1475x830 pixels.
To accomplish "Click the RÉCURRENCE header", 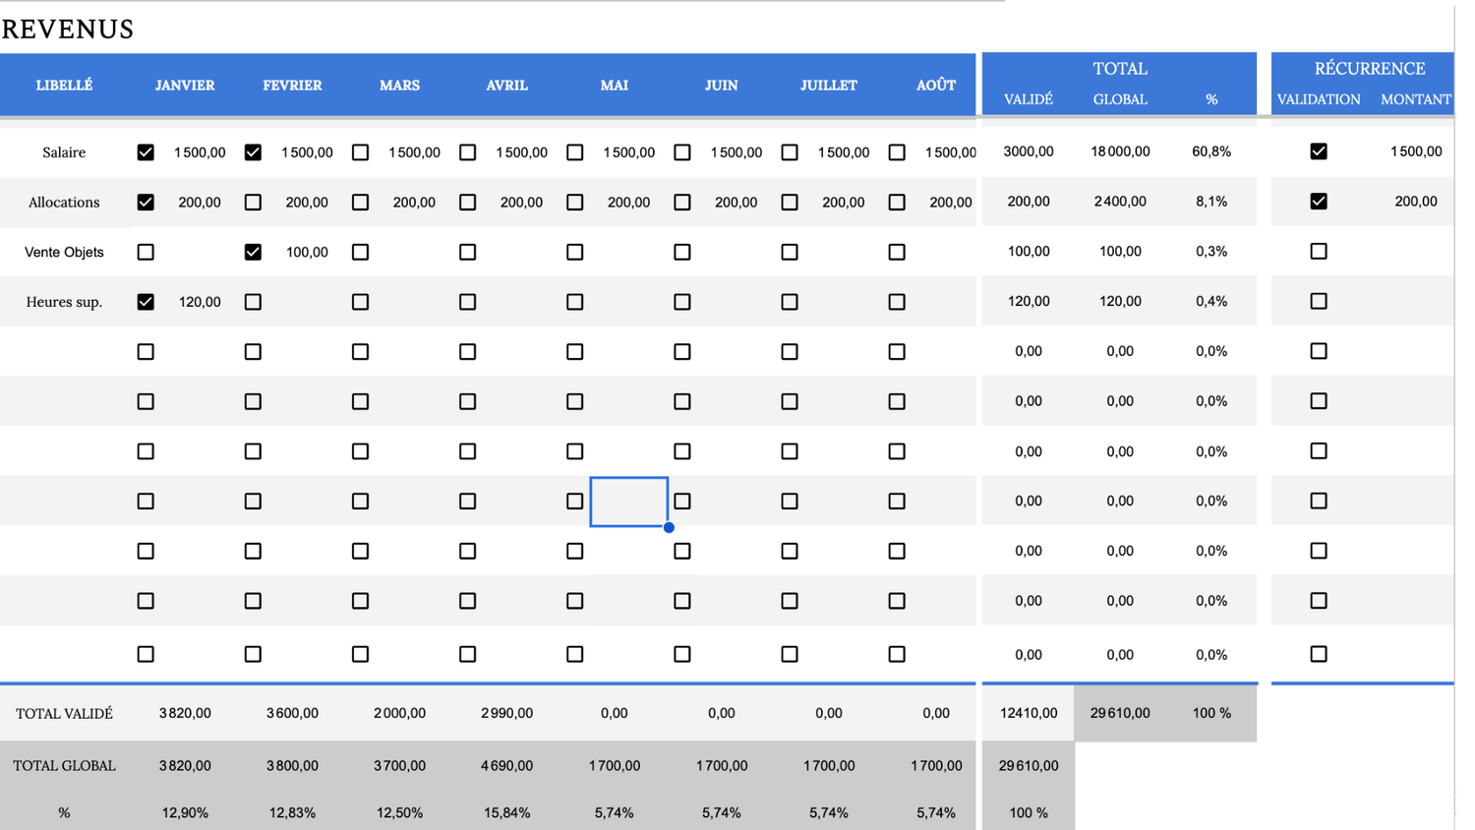I will pos(1370,69).
